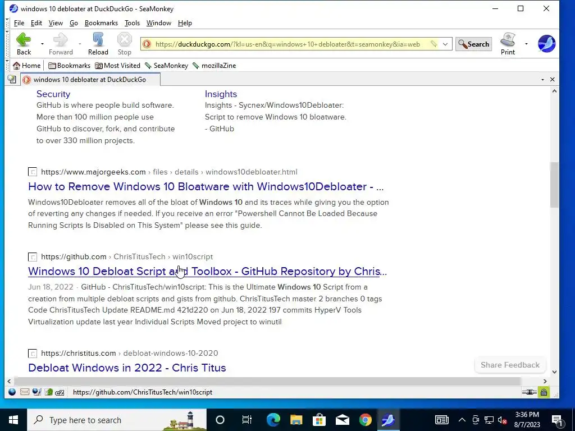Open the Bookmarks folder in bookmarks toolbar
575x431 pixels.
(x=69, y=66)
